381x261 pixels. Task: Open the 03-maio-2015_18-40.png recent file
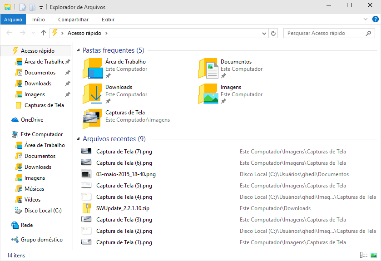click(x=126, y=174)
